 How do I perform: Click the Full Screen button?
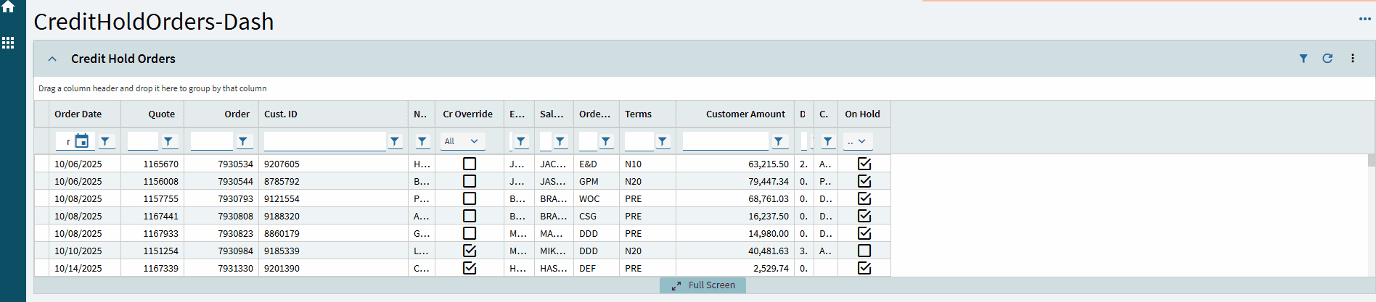(703, 285)
